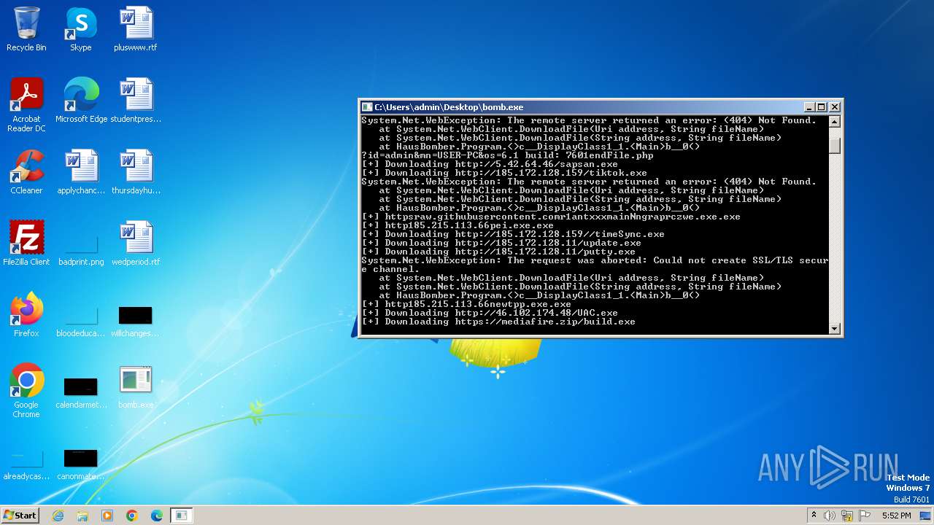Click the line ending with putty.exe
934x525 pixels.
pos(498,252)
